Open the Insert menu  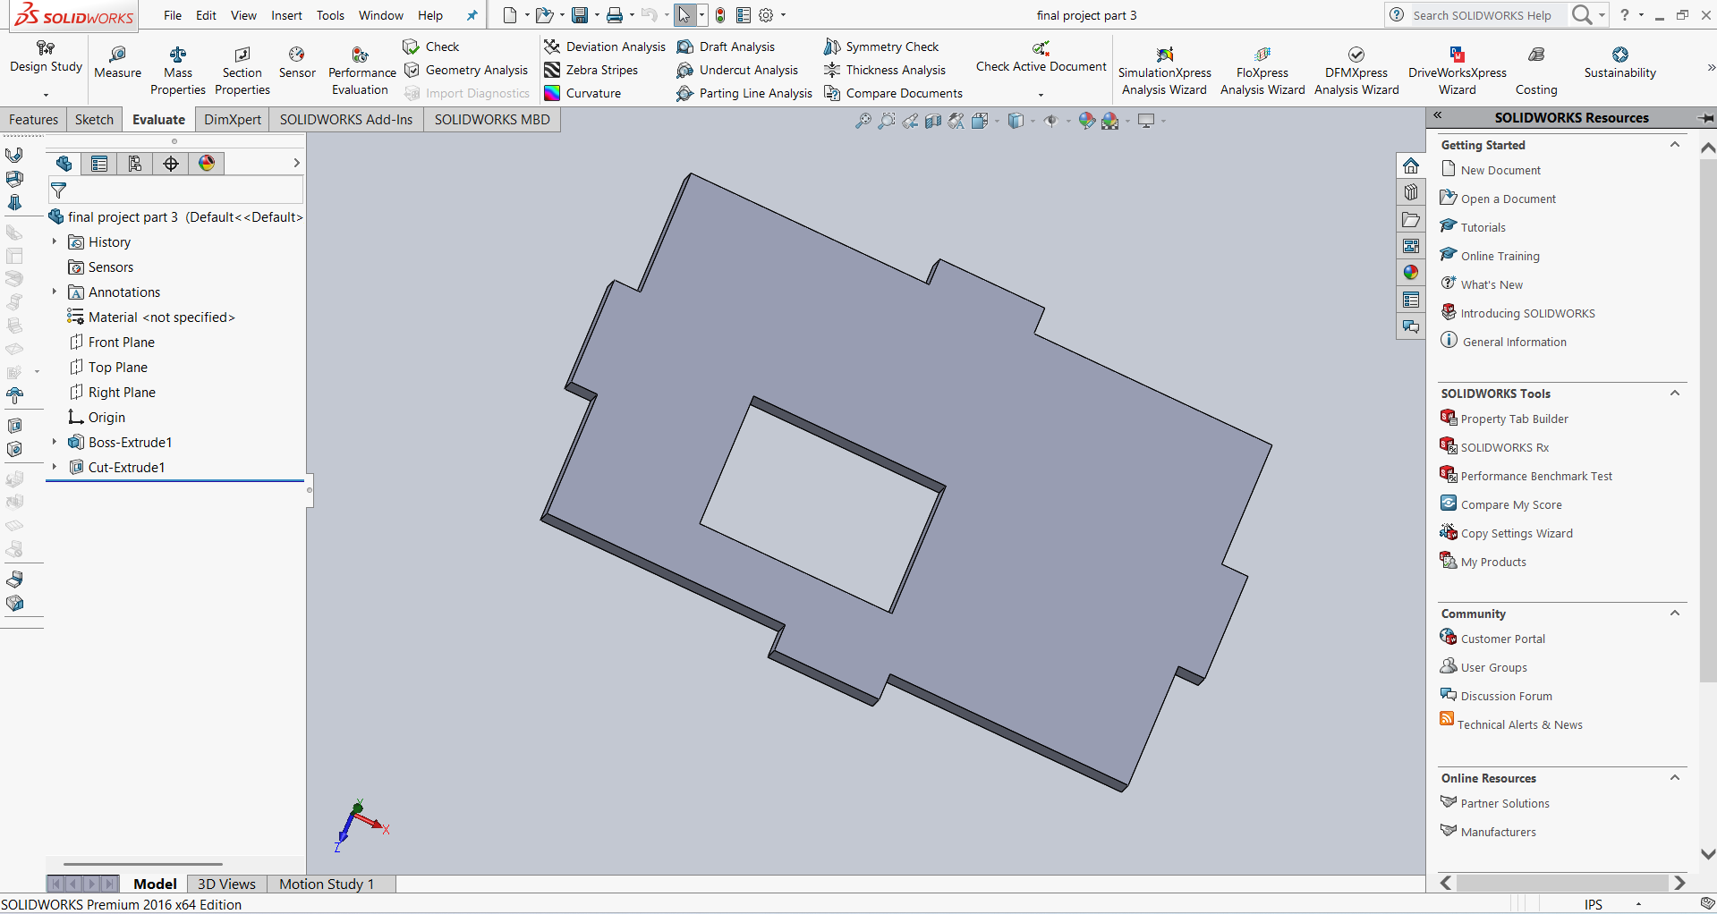(286, 15)
